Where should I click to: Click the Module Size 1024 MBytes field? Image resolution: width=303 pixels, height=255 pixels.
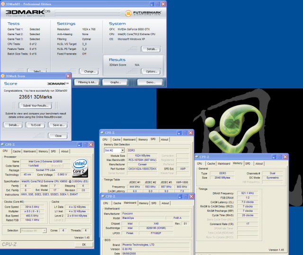142,156
